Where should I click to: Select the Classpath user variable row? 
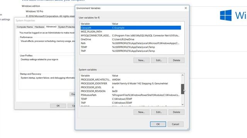point(130,28)
